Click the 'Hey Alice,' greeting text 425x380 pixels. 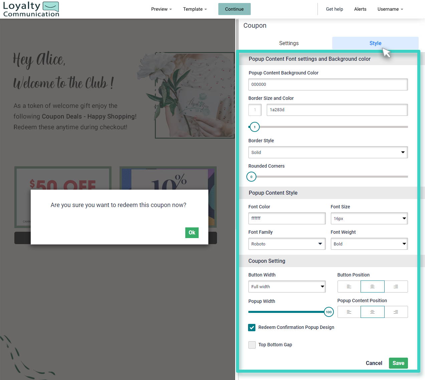[x=39, y=60]
